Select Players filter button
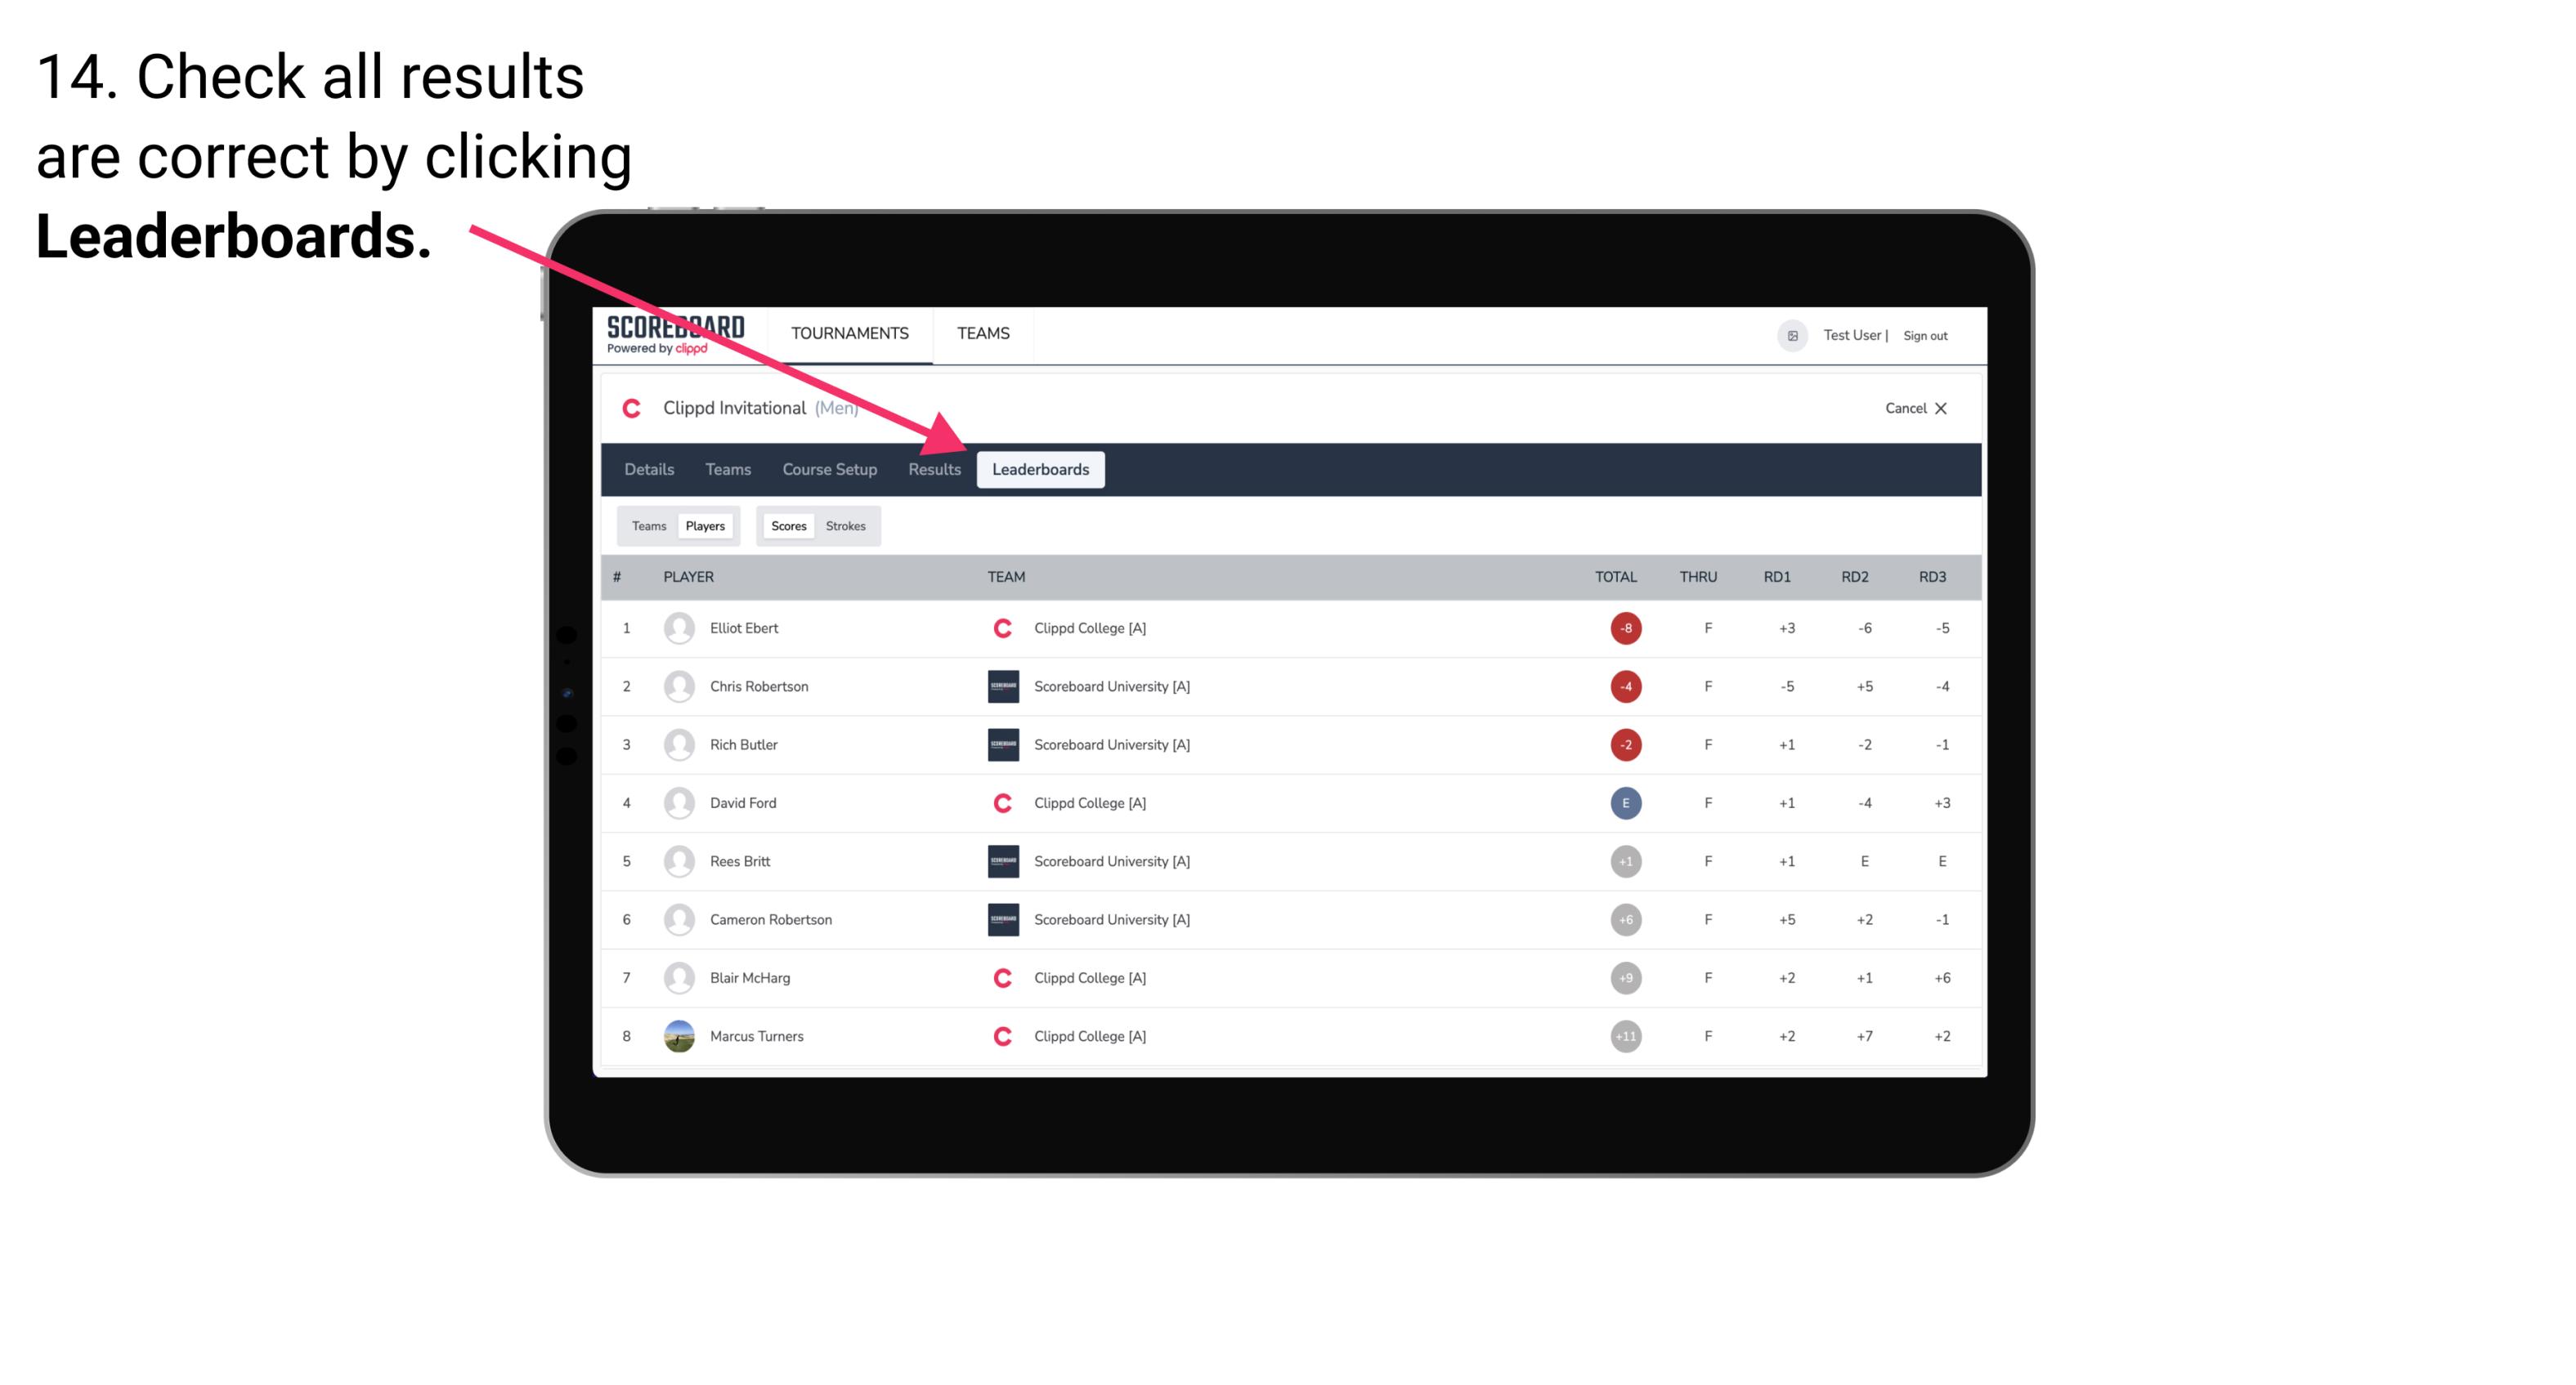This screenshot has height=1385, width=2576. [703, 525]
